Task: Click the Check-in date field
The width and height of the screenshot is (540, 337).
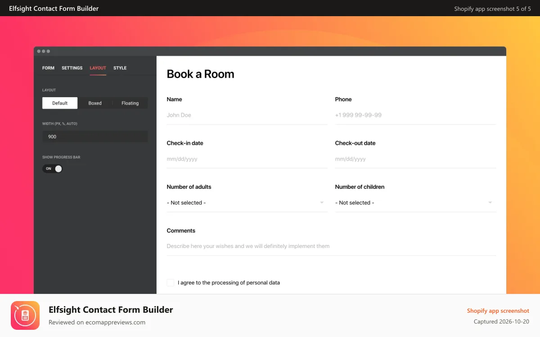Action: point(247,159)
